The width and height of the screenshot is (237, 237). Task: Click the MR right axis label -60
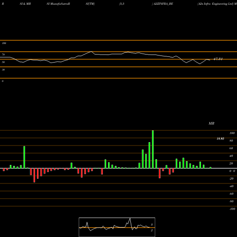pos(231,194)
